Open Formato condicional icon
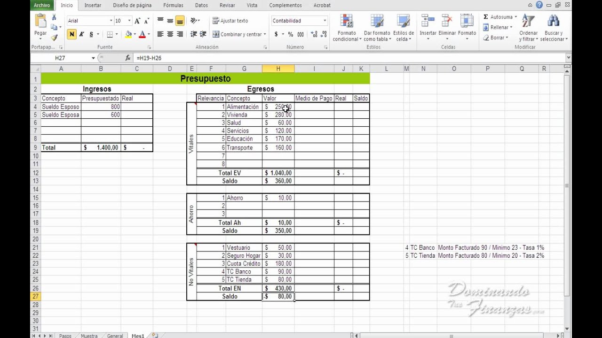The height and width of the screenshot is (338, 602). coord(347,22)
